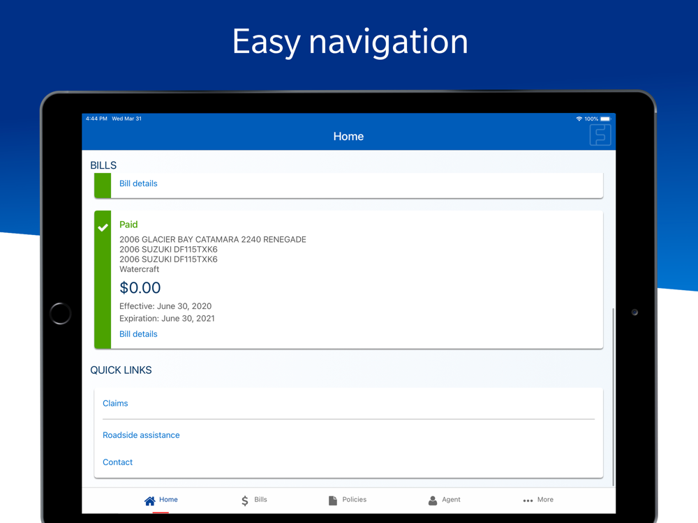Tap the Home house icon
This screenshot has height=523, width=698.
pos(149,501)
